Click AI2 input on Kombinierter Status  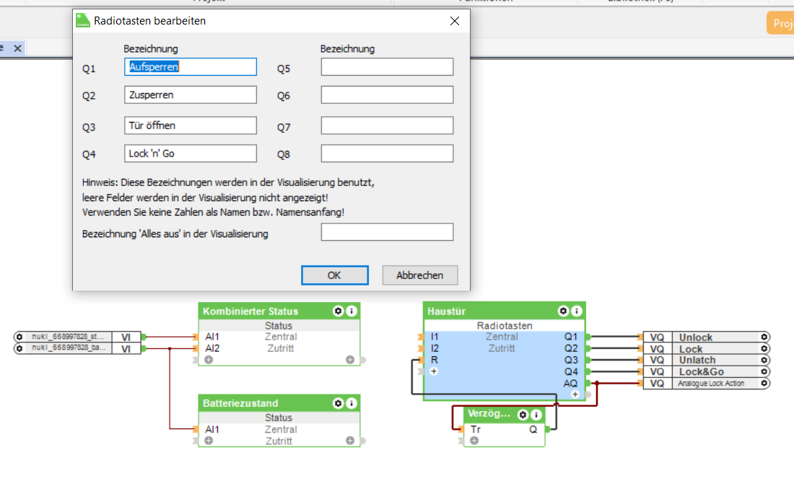click(212, 348)
